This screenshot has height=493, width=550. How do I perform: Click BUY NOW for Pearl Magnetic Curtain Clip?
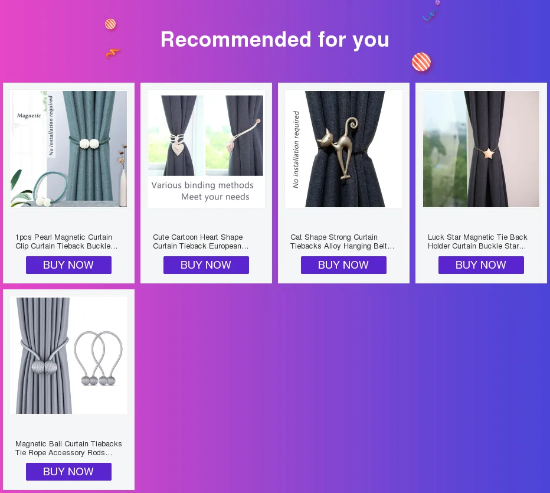point(68,265)
